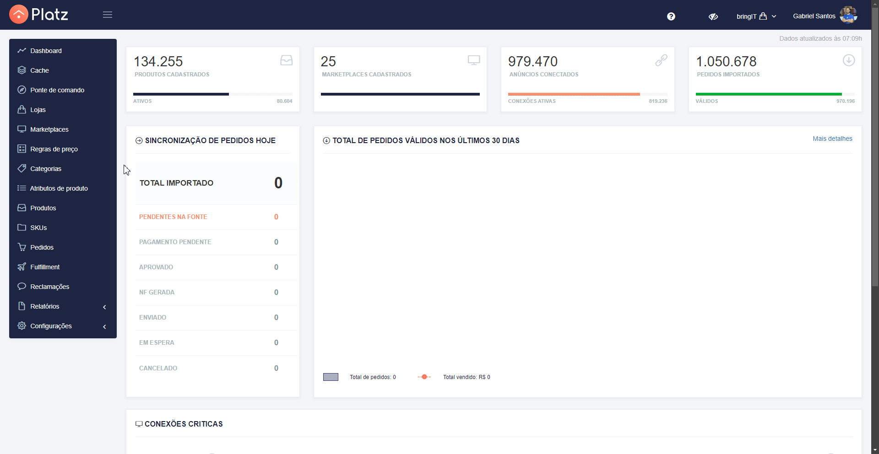The width and height of the screenshot is (879, 454).
Task: Toggle the hide-values eye icon in header
Action: click(713, 16)
